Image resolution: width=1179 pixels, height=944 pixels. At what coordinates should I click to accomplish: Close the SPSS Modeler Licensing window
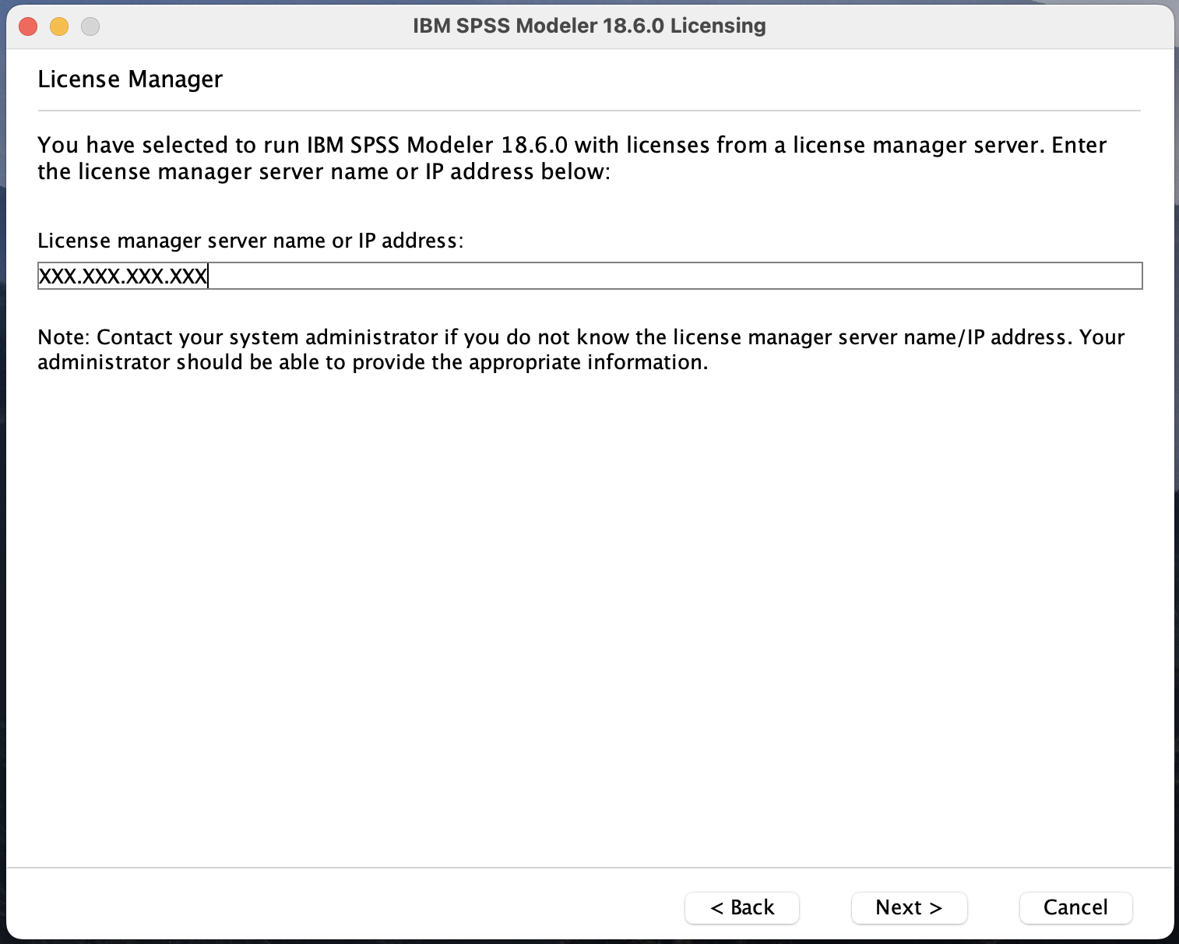[x=29, y=26]
